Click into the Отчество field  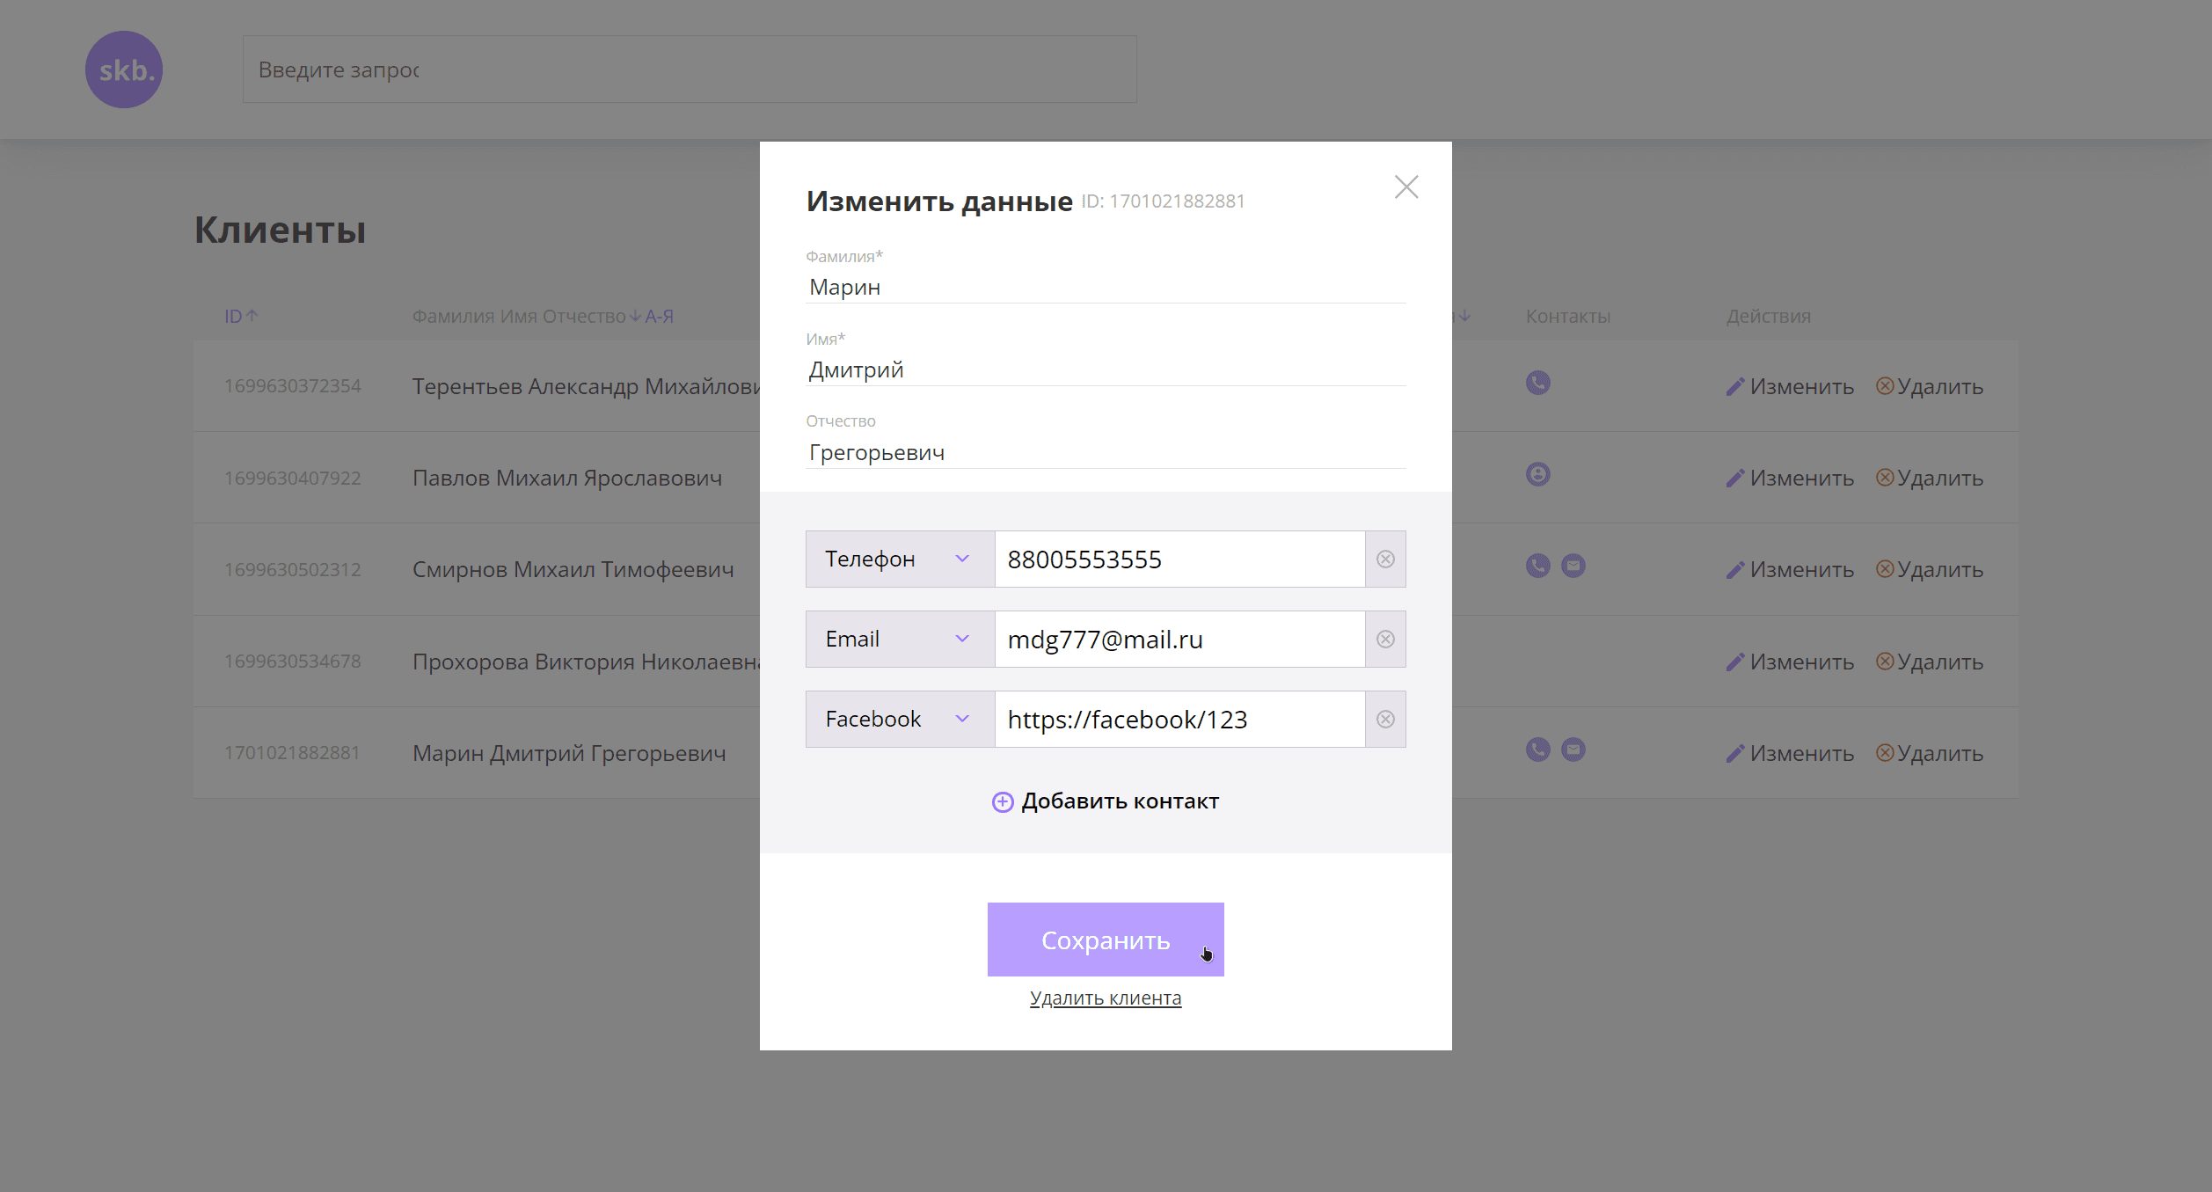pyautogui.click(x=1105, y=453)
